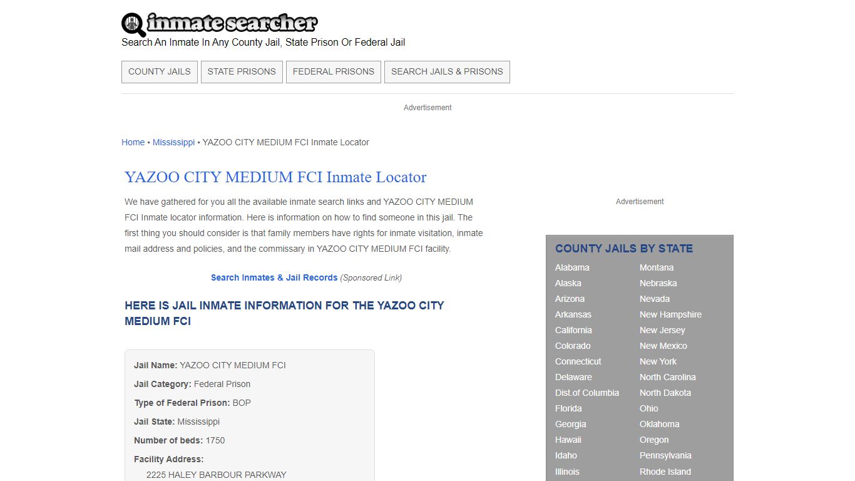Screen dimensions: 855x481
Task: Select Idaho in county jails list
Action: (x=566, y=455)
